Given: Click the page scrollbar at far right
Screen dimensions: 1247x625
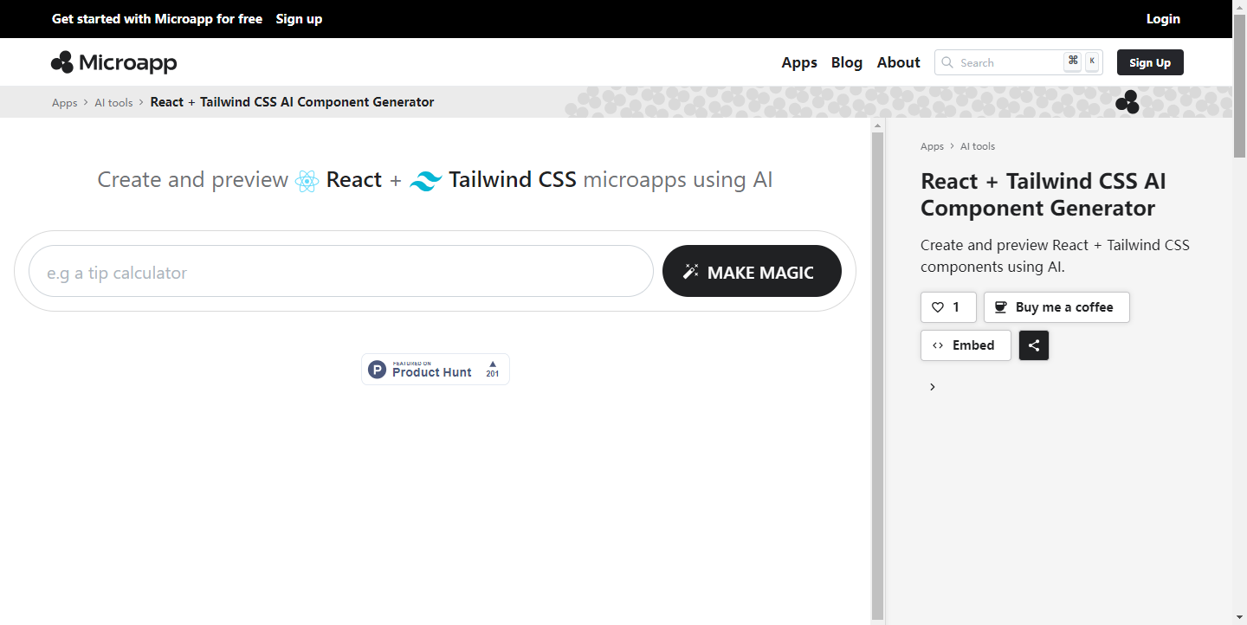Looking at the screenshot, I should coord(1239,85).
